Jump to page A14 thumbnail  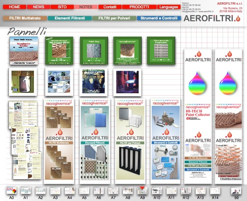215,190
